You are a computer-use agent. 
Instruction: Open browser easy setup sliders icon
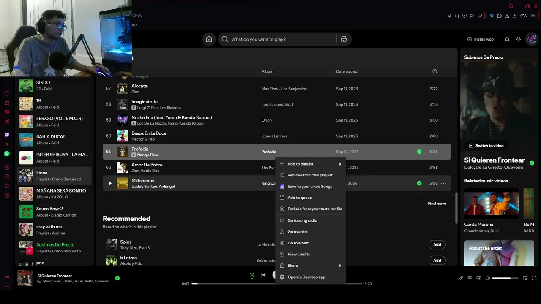[533, 16]
